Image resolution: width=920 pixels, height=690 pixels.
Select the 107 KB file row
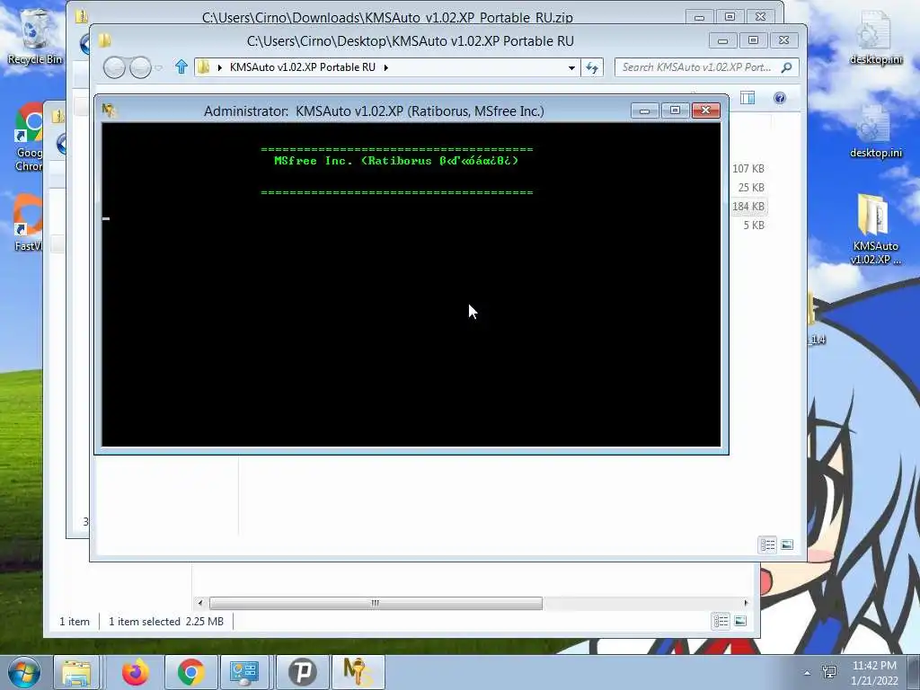click(748, 168)
